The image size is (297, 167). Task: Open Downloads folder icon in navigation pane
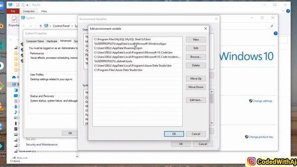16,107
